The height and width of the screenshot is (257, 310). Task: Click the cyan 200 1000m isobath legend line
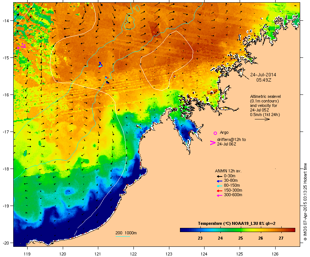(x=123, y=236)
